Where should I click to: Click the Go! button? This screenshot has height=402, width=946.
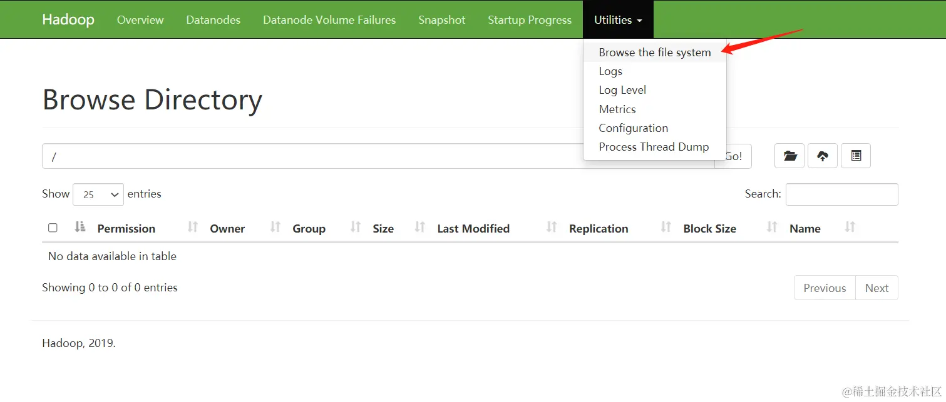click(733, 156)
